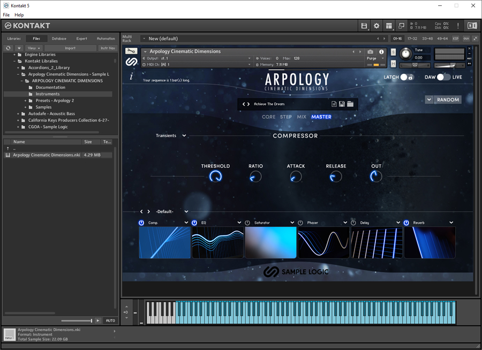Switch to the MIX tab
Viewport: 482px width, 350px height.
[x=302, y=117]
